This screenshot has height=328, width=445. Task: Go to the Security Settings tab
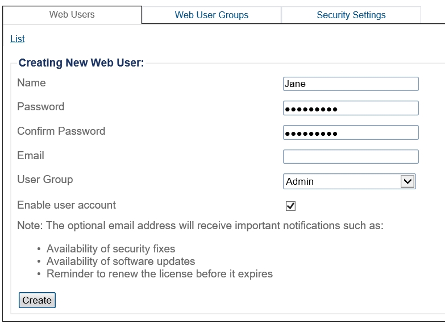point(351,15)
